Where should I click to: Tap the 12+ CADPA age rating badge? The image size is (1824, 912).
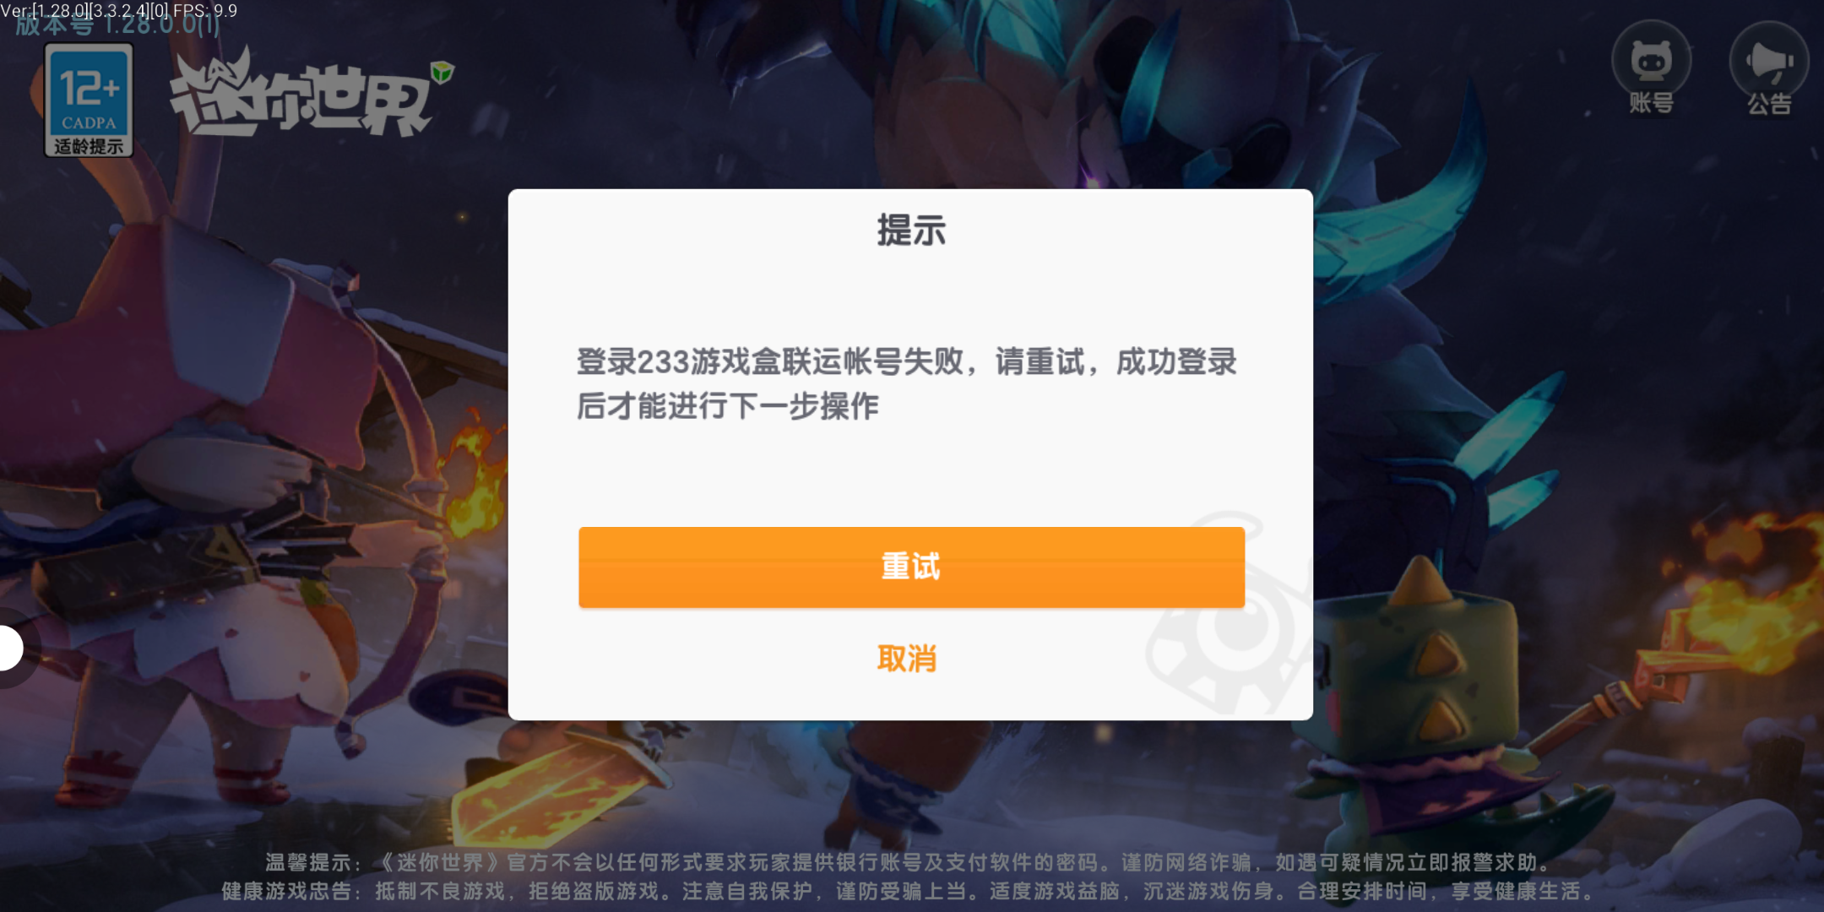tap(89, 100)
